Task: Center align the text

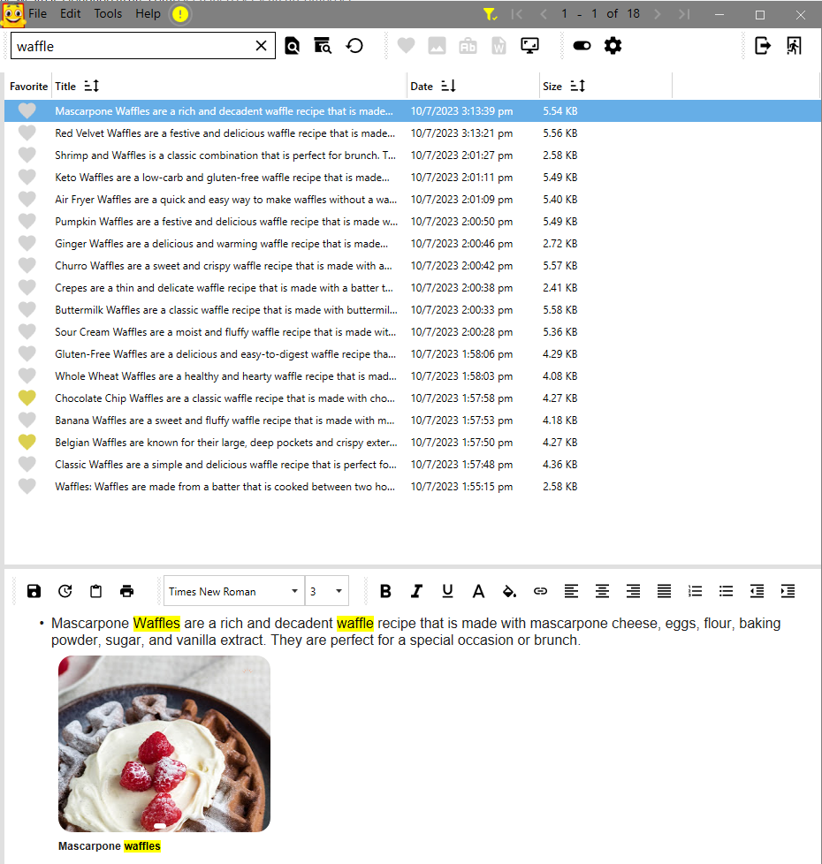Action: click(x=602, y=591)
